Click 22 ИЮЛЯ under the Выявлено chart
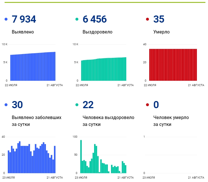The width and height of the screenshot is (208, 182). 11,85
